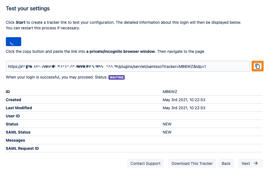Click the Test your settings heading

click(28, 8)
